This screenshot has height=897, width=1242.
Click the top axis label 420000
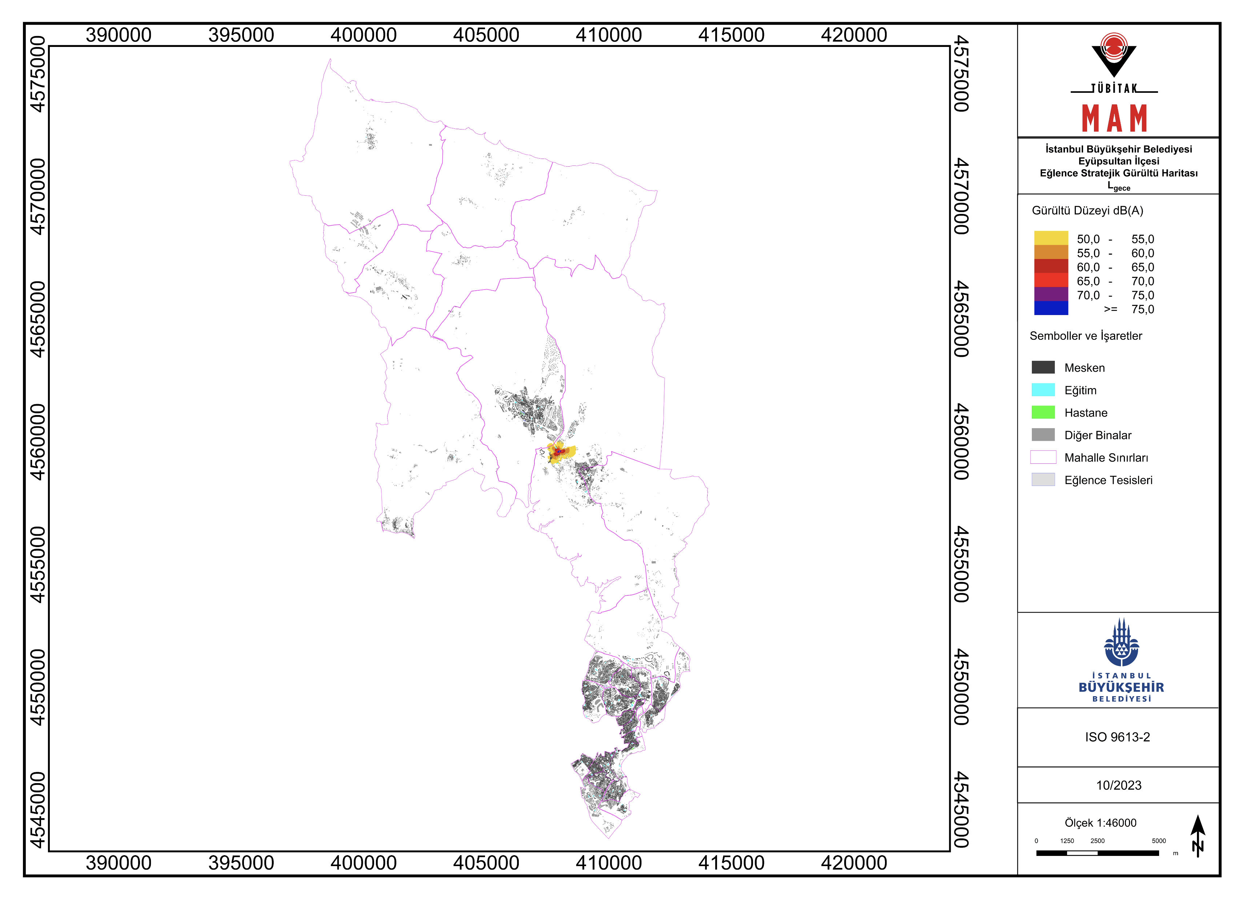click(854, 35)
